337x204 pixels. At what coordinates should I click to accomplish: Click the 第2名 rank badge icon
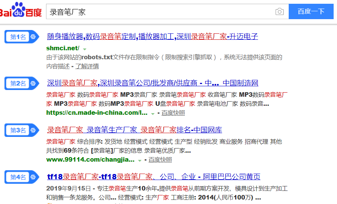click(x=22, y=83)
